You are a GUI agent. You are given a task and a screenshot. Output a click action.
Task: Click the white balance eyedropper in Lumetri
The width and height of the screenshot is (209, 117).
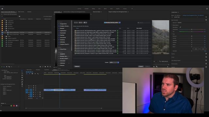(180, 27)
